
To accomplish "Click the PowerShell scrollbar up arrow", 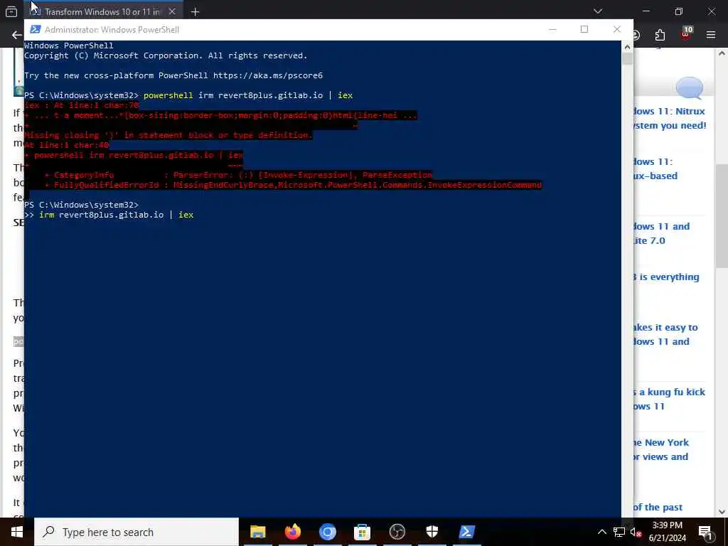I will click(627, 47).
